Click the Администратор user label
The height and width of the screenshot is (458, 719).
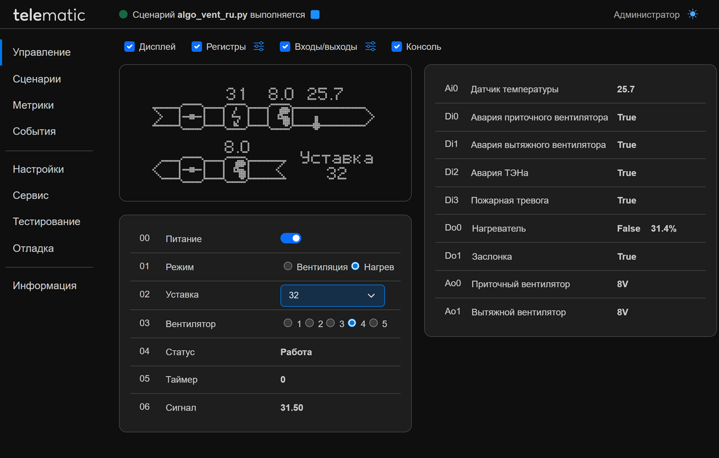tap(646, 15)
